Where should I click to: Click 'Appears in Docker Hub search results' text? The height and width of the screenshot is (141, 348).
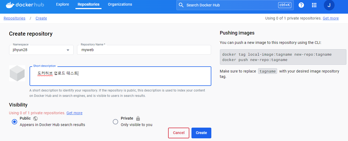pyautogui.click(x=52, y=125)
